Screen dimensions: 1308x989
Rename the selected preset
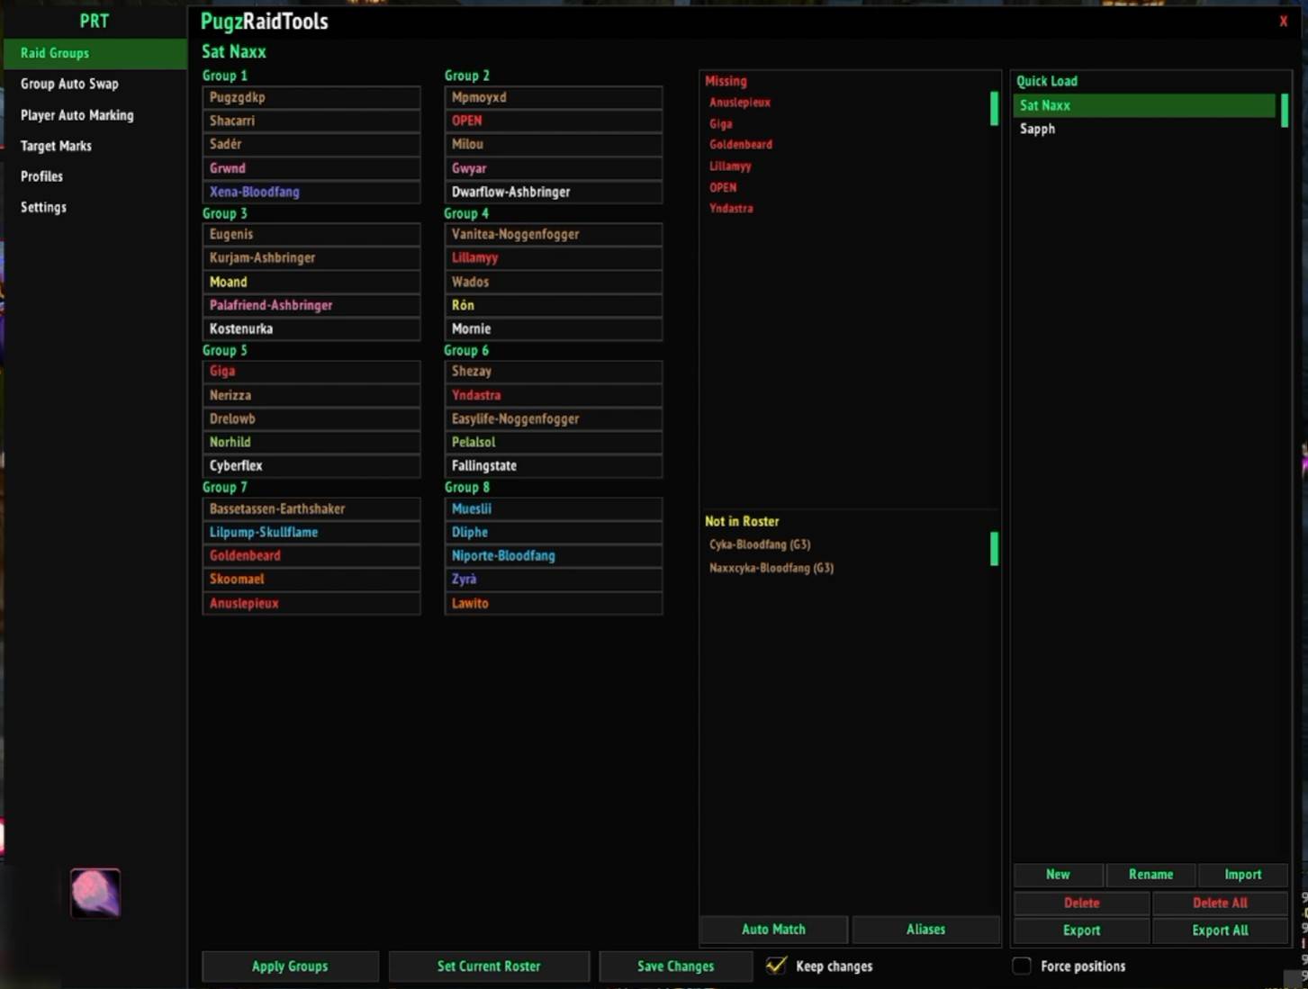point(1150,875)
